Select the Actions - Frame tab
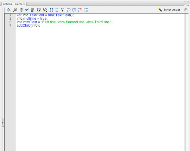Viewport: 190px width, 151px height. pos(13,4)
